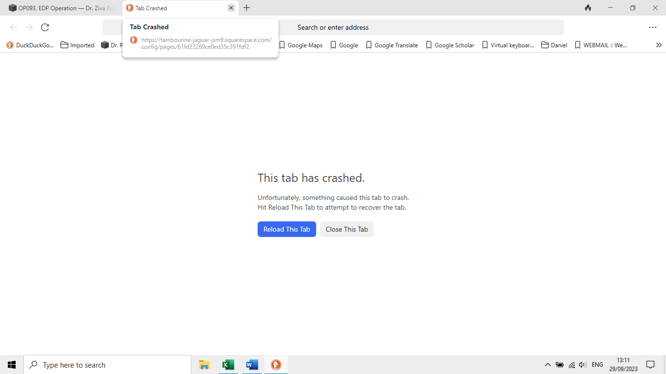Click the forward navigation arrow
This screenshot has height=374, width=666.
pos(29,27)
